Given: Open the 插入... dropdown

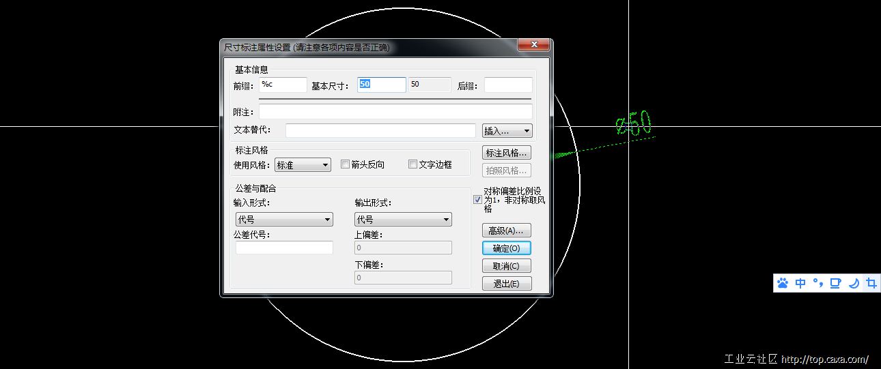Looking at the screenshot, I should tap(507, 131).
